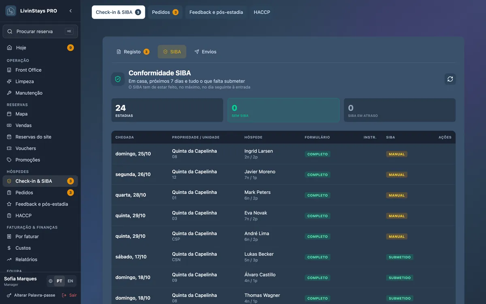Open Pedidos in the sidebar

pyautogui.click(x=40, y=193)
